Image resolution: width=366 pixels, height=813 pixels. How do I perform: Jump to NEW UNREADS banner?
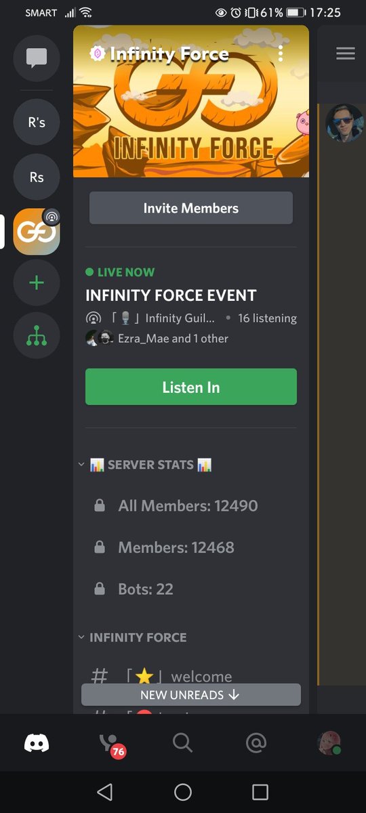(191, 694)
